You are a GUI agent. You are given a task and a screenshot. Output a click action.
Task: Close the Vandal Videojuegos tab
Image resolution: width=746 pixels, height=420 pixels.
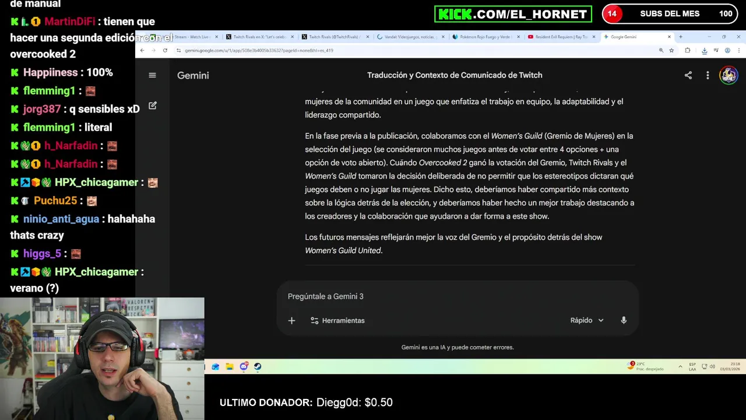[443, 37]
